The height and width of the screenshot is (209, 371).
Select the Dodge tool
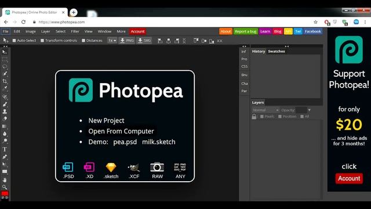pos(5,141)
